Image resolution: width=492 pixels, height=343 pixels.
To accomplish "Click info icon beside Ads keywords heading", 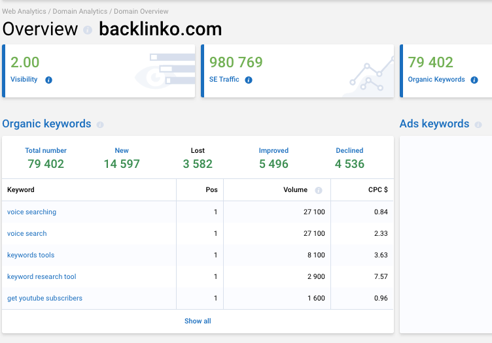I will 478,125.
